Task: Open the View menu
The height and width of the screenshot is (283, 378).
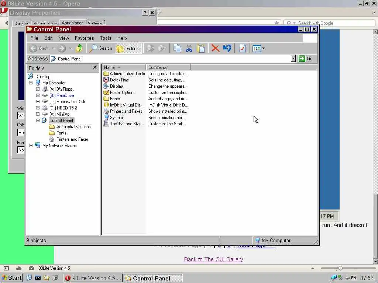Action: click(64, 38)
